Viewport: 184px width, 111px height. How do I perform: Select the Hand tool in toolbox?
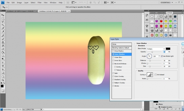point(3,77)
